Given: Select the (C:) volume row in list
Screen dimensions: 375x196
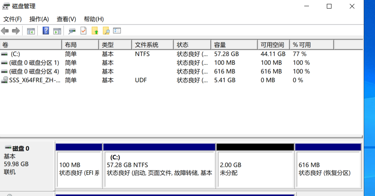Looking at the screenshot, I should 16,54.
